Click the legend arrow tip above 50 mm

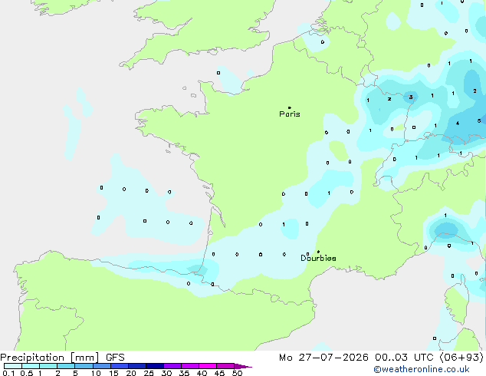[x=243, y=366]
